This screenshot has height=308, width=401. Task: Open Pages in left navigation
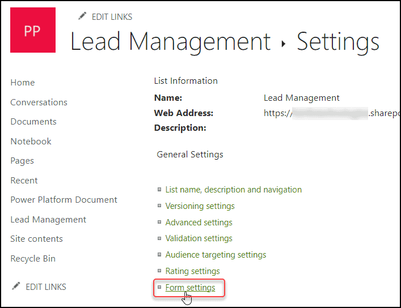tap(22, 161)
